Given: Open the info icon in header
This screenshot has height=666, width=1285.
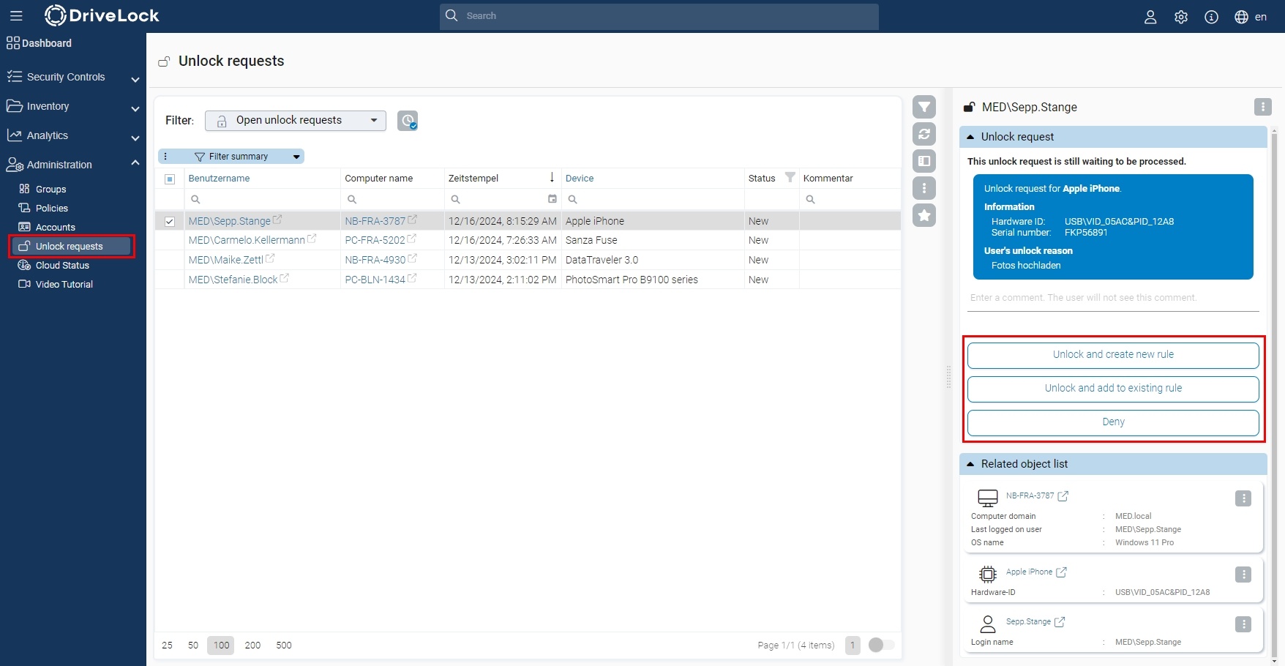Looking at the screenshot, I should pyautogui.click(x=1212, y=17).
